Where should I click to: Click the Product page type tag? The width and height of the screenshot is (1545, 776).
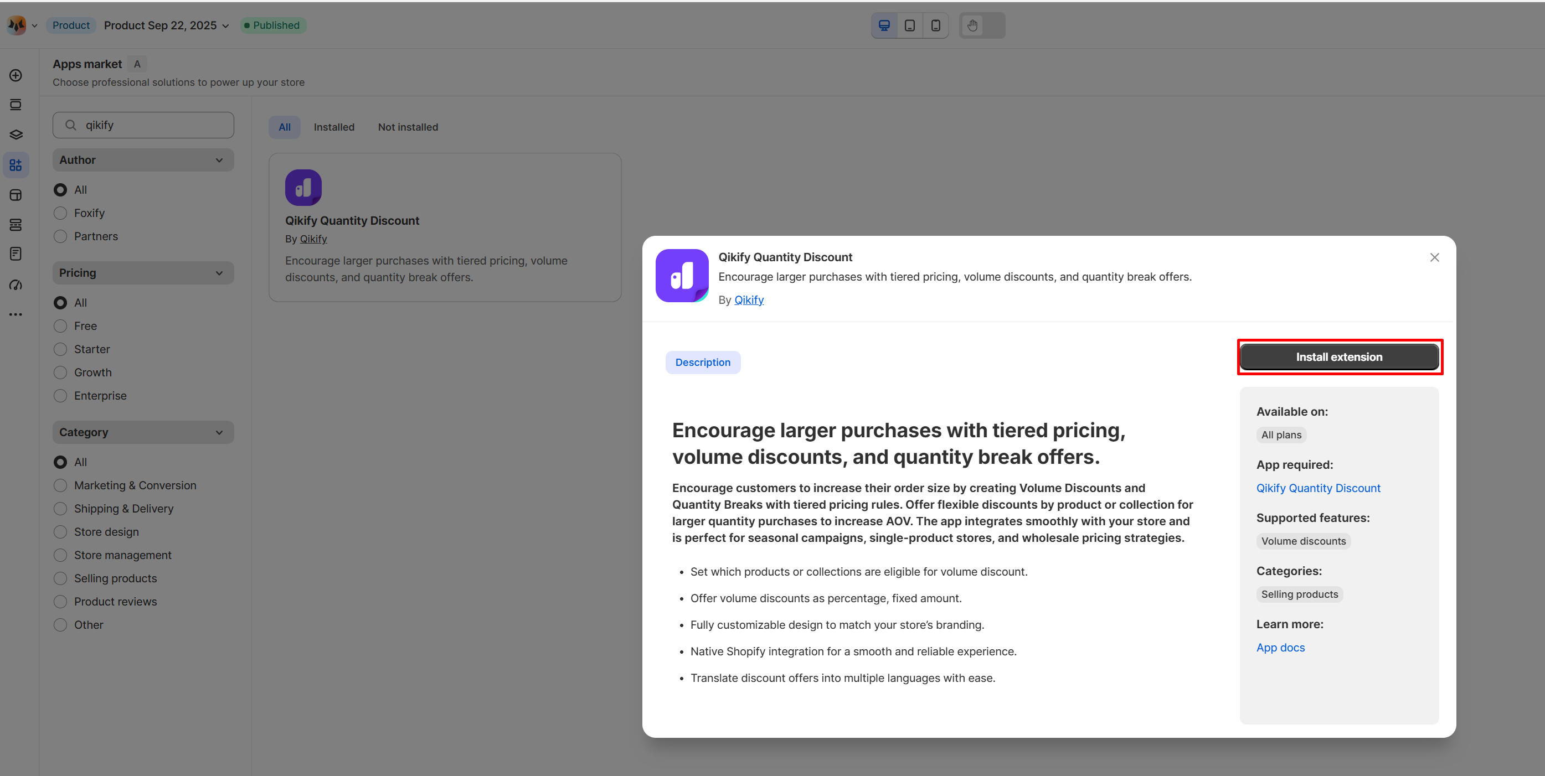pos(71,25)
